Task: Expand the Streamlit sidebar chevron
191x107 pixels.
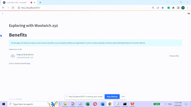Action: pos(3,13)
